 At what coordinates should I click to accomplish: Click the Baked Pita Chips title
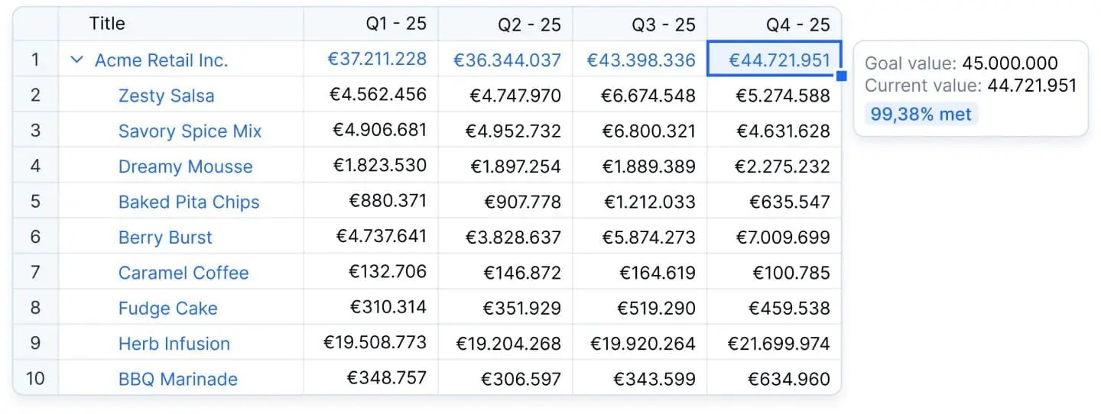[189, 202]
